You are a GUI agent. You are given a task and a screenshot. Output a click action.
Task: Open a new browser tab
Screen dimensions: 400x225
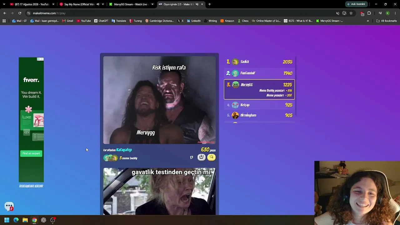coord(209,4)
